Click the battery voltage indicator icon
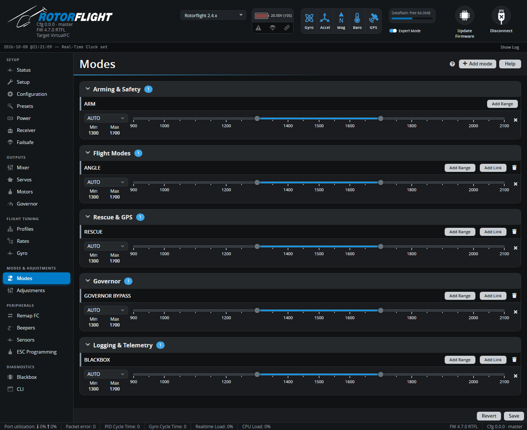This screenshot has width=527, height=430. 262,16
